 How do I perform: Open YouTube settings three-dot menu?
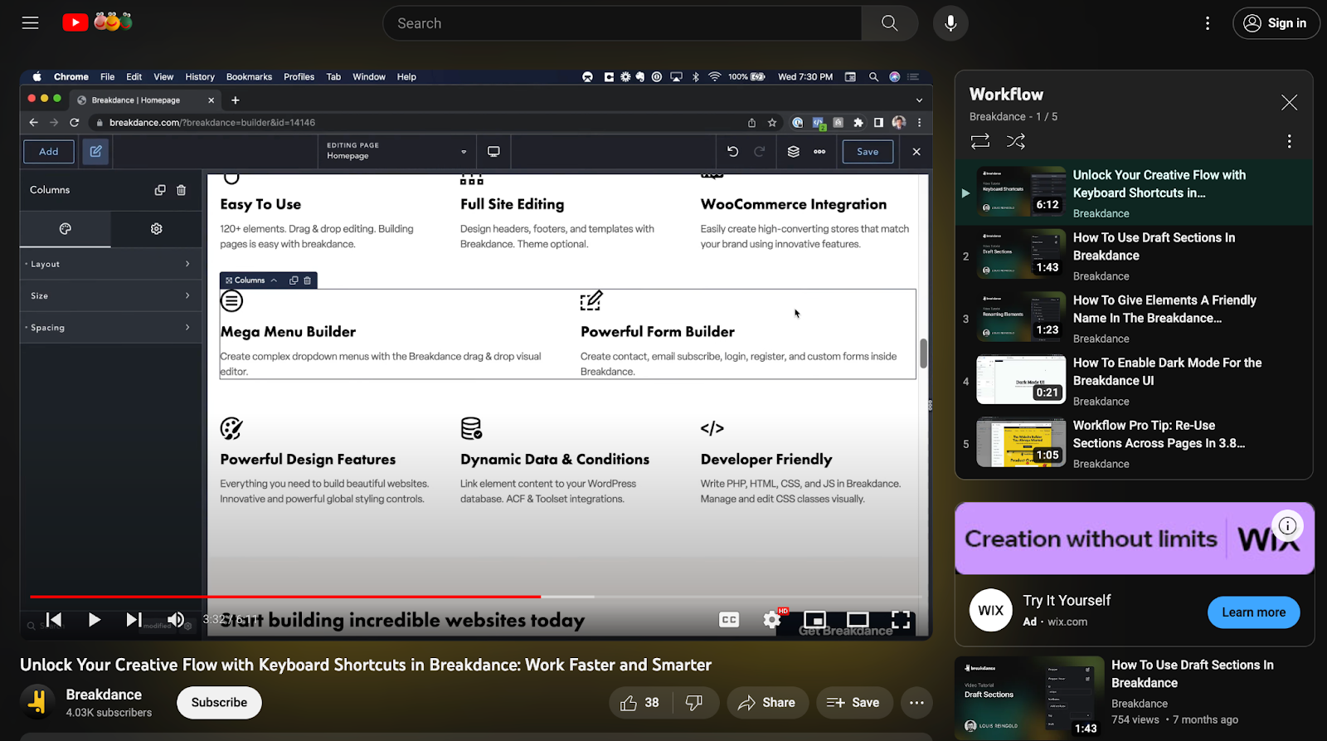[1208, 23]
